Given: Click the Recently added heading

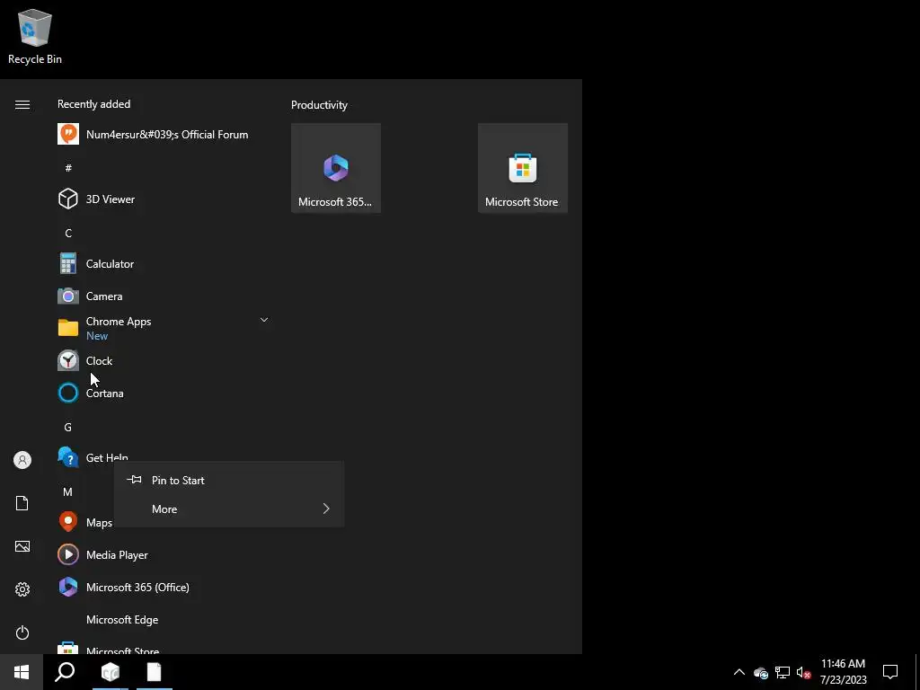Looking at the screenshot, I should 93,104.
